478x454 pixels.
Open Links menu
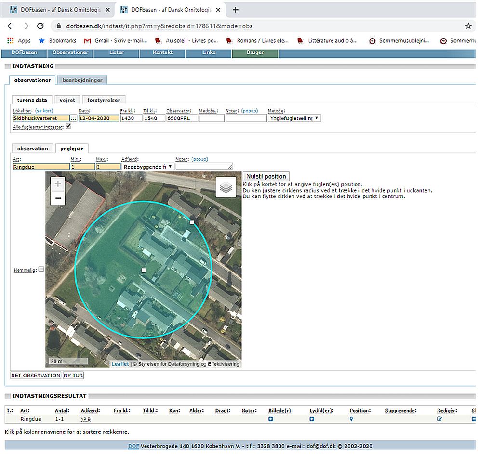point(209,52)
